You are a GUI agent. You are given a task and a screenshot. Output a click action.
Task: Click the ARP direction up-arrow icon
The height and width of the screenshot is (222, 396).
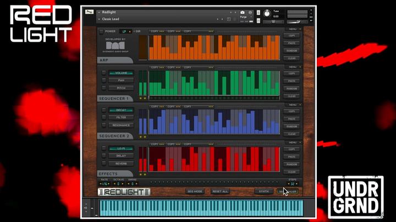pyautogui.click(x=130, y=31)
